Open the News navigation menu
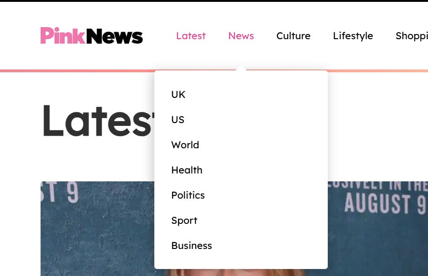The image size is (428, 276). (241, 36)
